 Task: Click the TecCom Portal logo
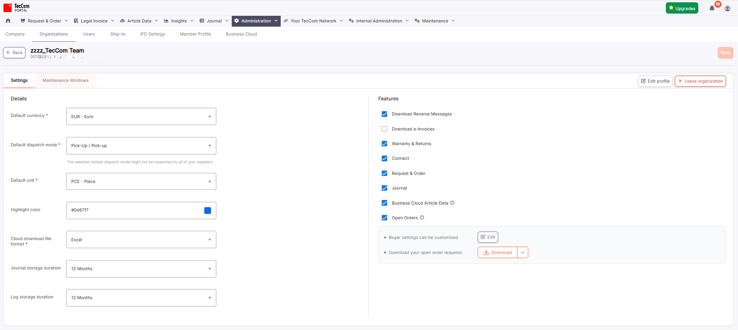click(x=17, y=7)
